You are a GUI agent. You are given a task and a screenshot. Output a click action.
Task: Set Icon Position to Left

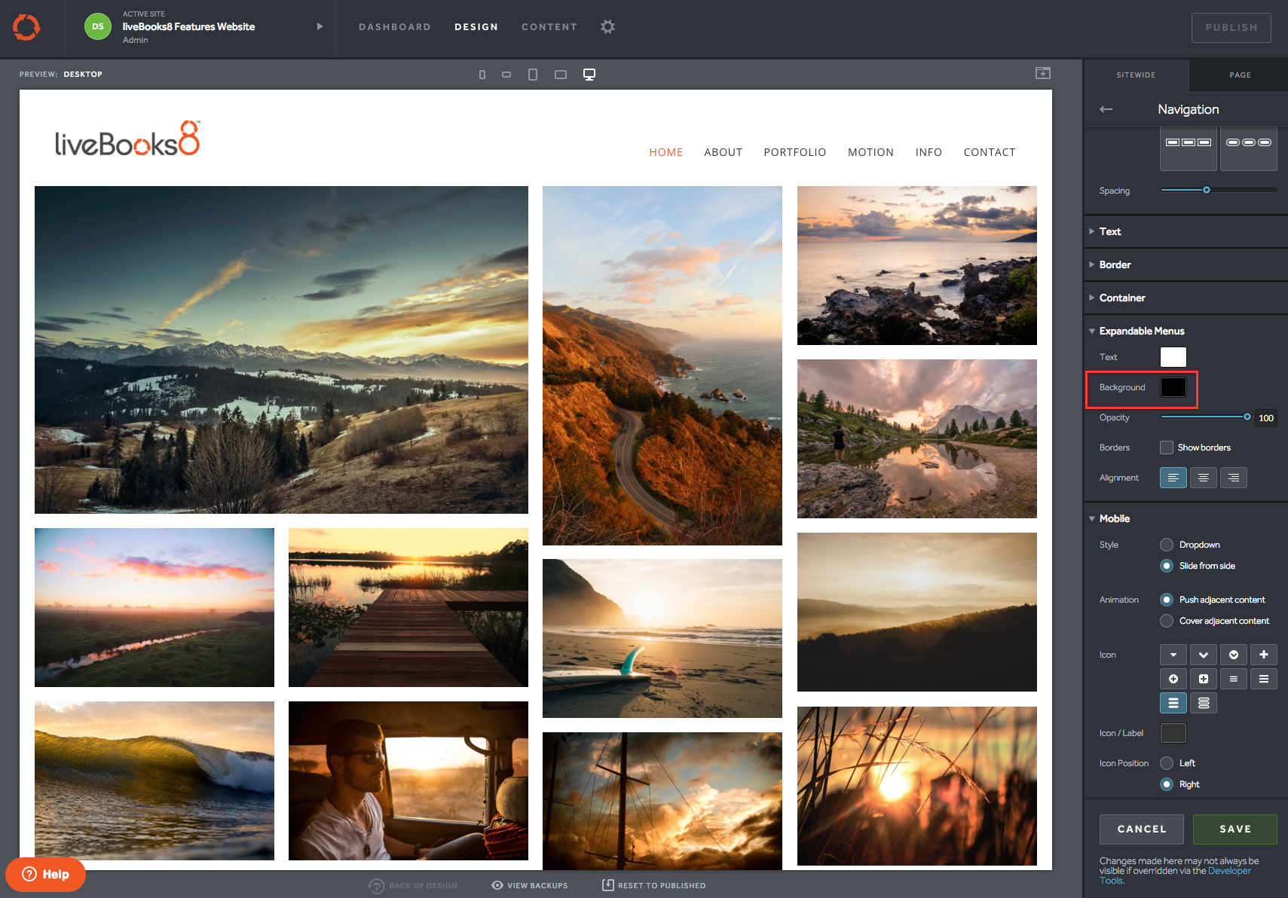[x=1167, y=763]
